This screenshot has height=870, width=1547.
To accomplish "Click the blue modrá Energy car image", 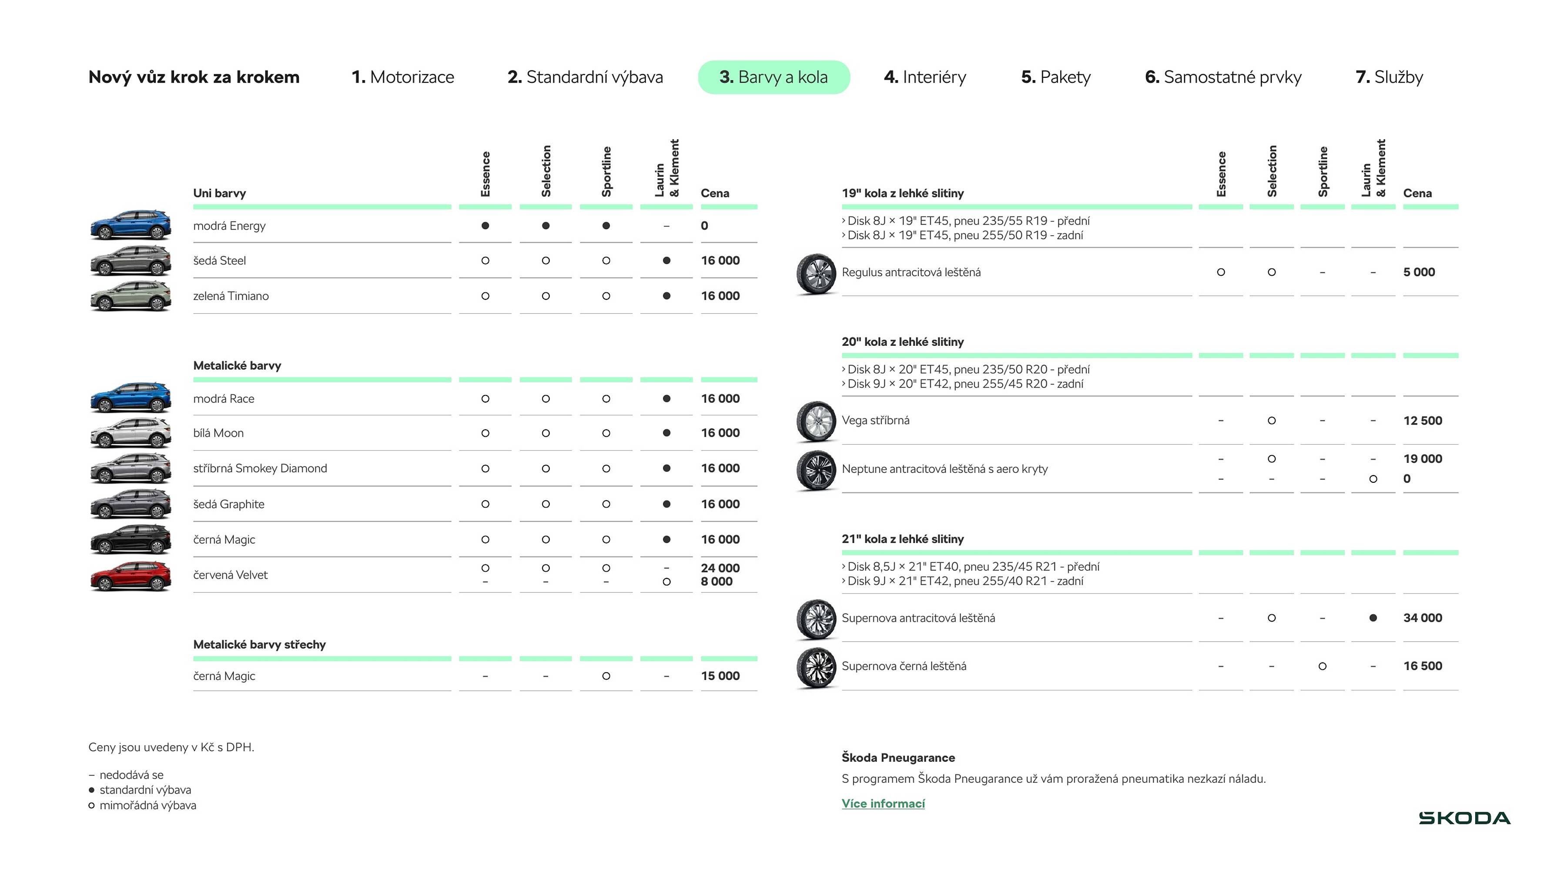I will (131, 225).
